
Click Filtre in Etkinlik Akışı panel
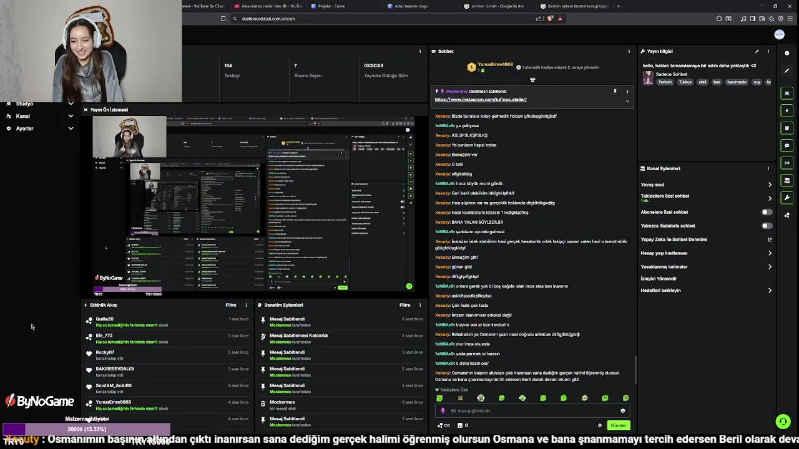(x=231, y=305)
